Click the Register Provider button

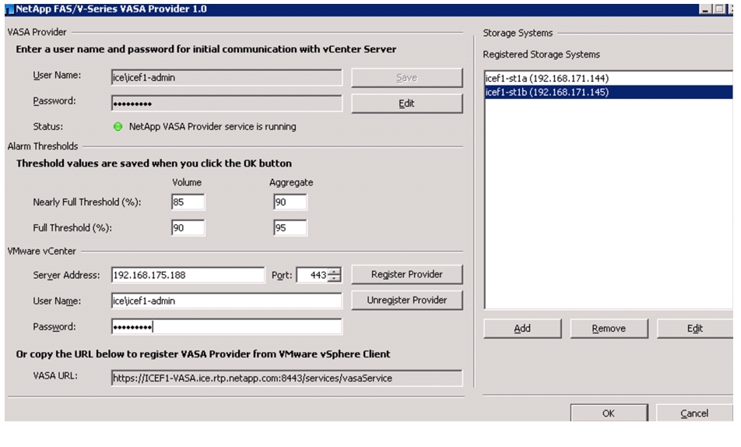(x=406, y=274)
